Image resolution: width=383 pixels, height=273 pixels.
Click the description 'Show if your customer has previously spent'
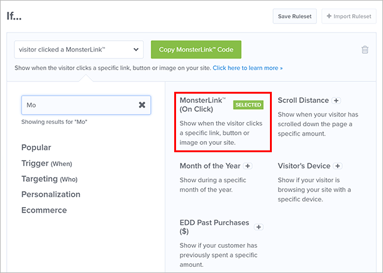point(218,255)
